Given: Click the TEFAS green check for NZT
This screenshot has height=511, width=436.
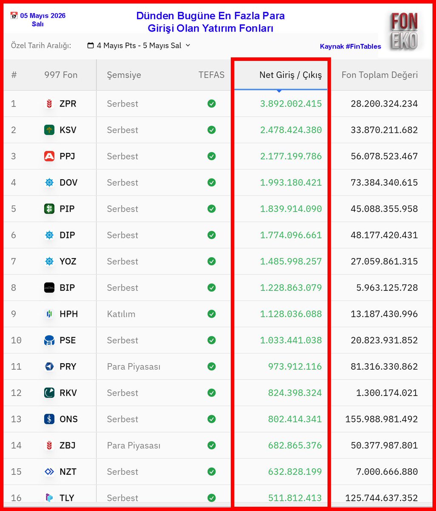Looking at the screenshot, I should [x=211, y=472].
